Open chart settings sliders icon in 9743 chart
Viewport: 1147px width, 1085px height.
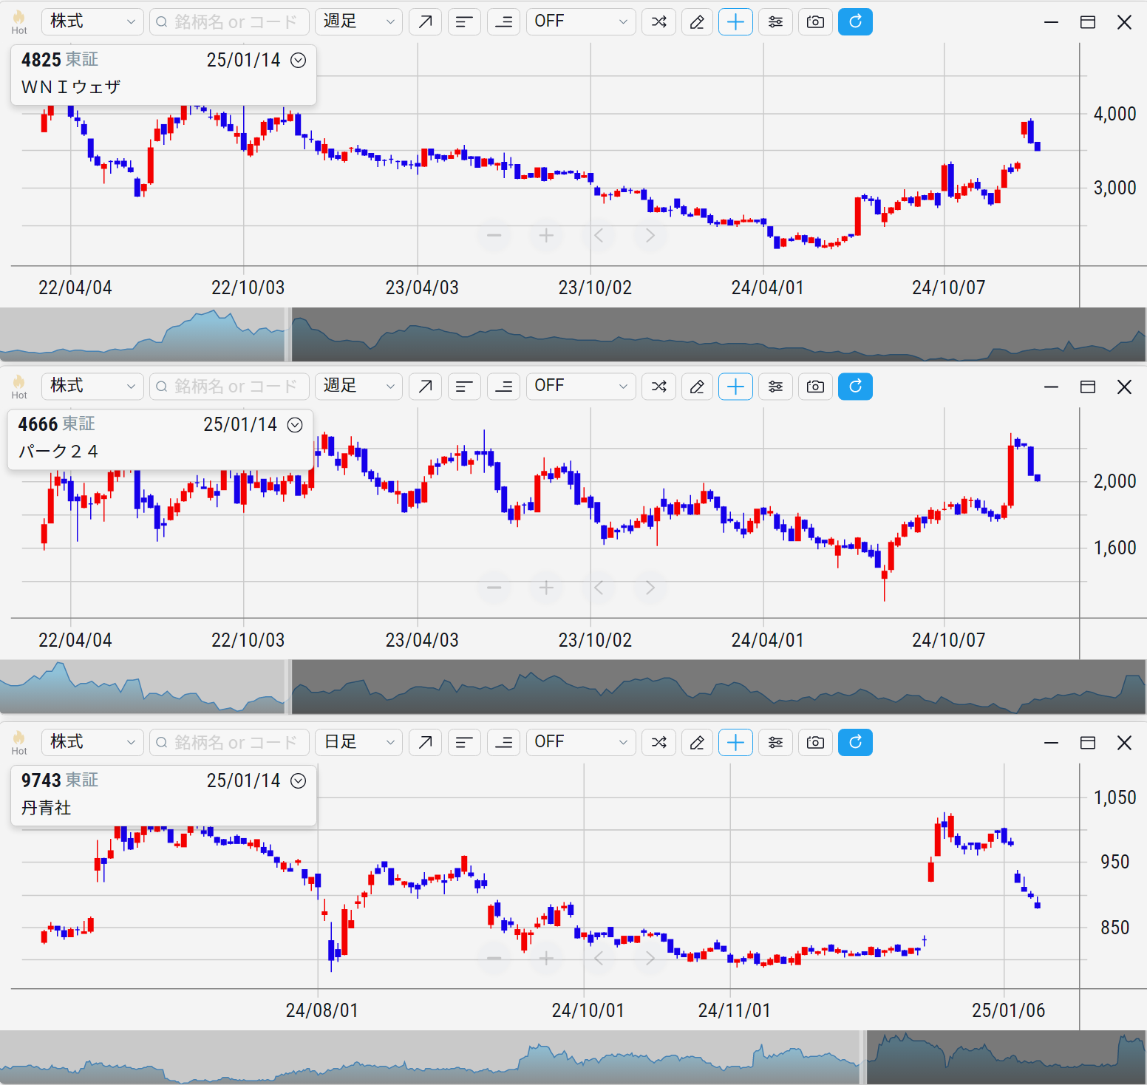click(775, 743)
